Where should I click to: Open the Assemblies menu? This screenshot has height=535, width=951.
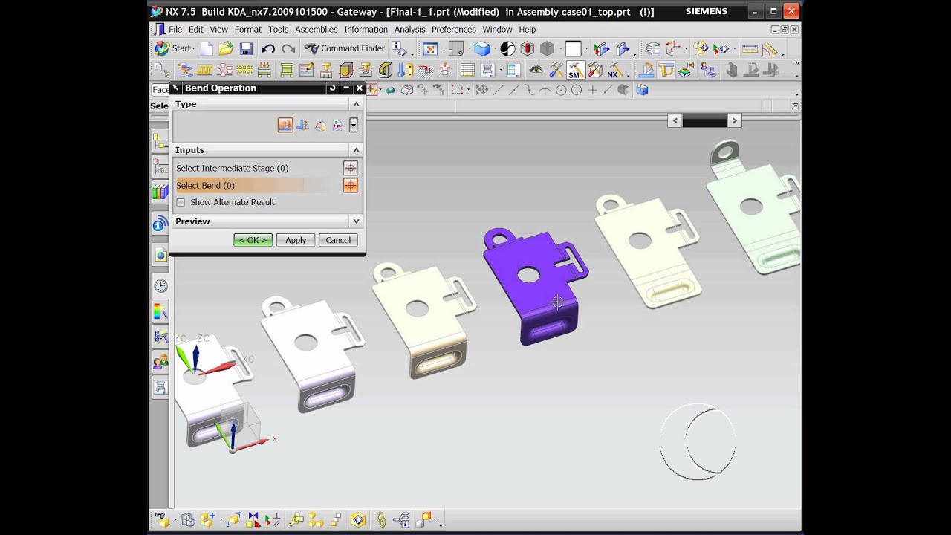pos(316,30)
